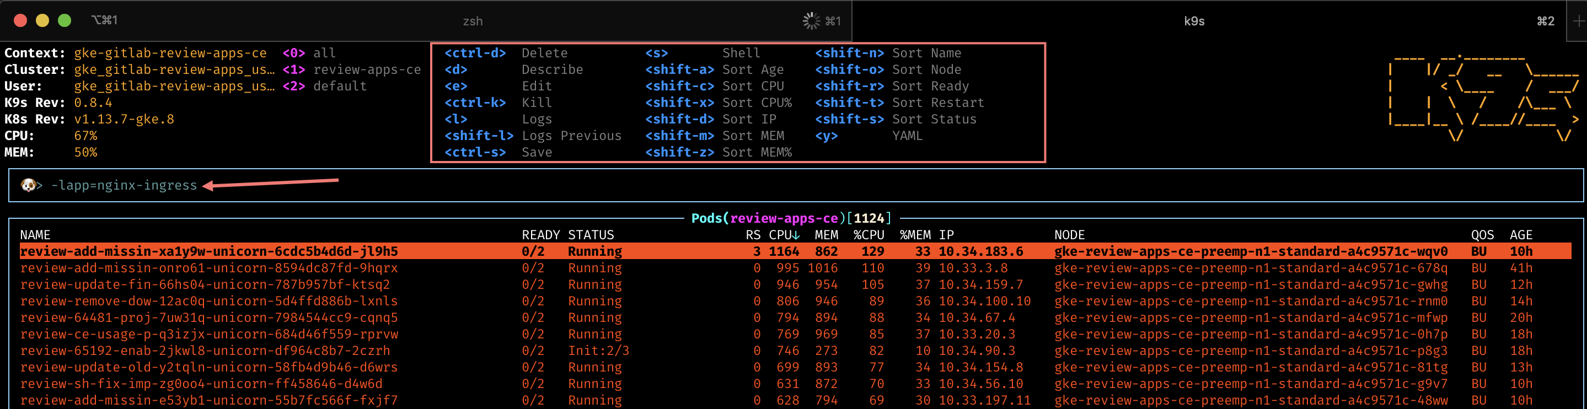Viewport: 1587px width, 409px height.
Task: Click the AGE column header
Action: click(x=1520, y=235)
